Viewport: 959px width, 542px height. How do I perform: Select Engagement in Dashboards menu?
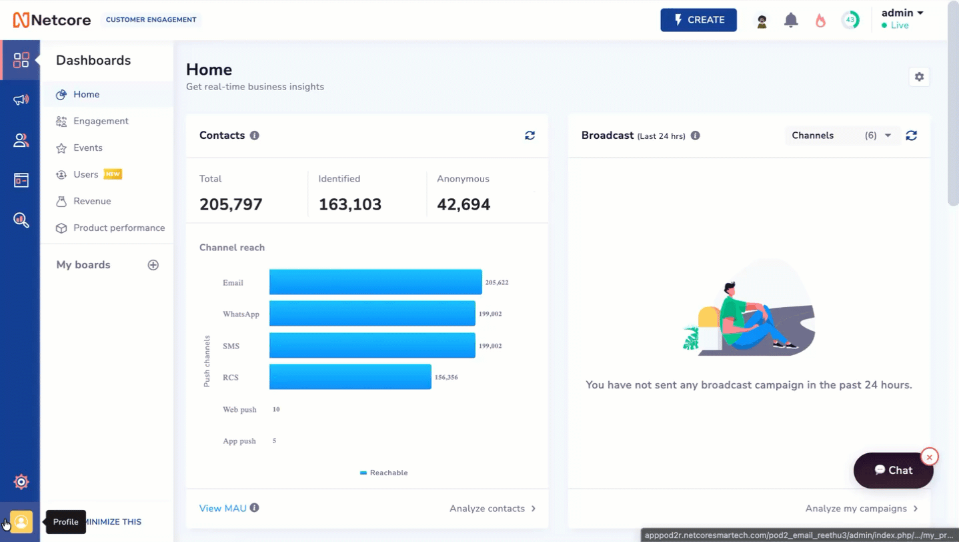(101, 121)
